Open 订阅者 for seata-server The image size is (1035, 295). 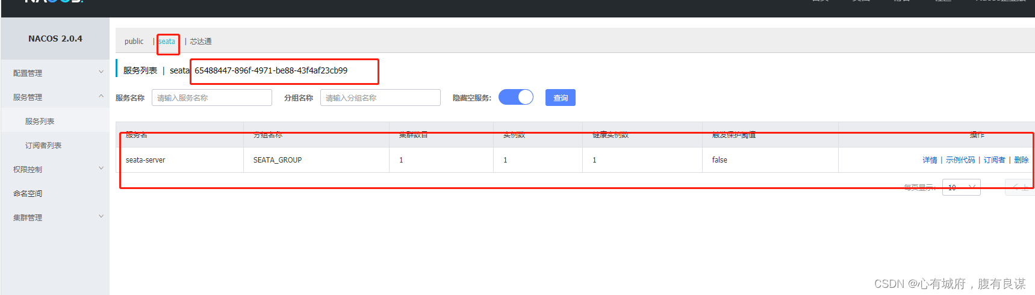[x=995, y=160]
